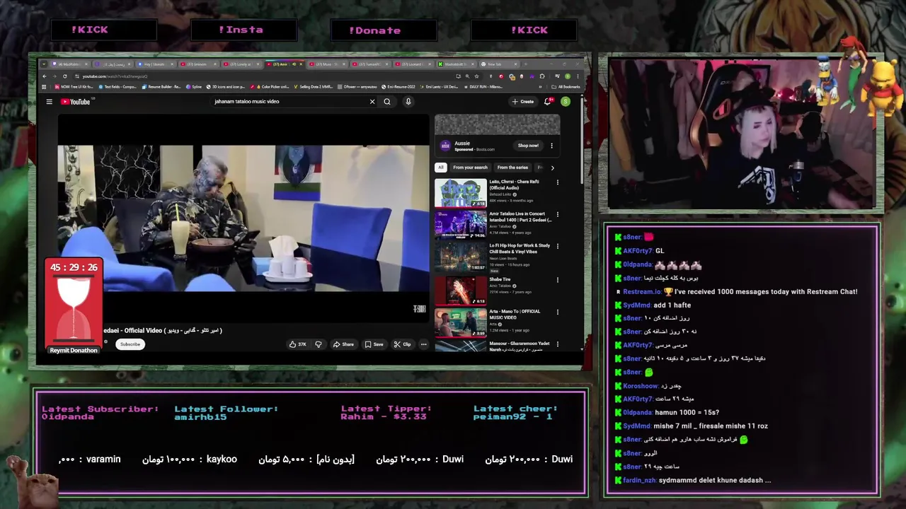The width and height of the screenshot is (906, 509).
Task: Open options for Arta Mano To video
Action: pyautogui.click(x=557, y=312)
